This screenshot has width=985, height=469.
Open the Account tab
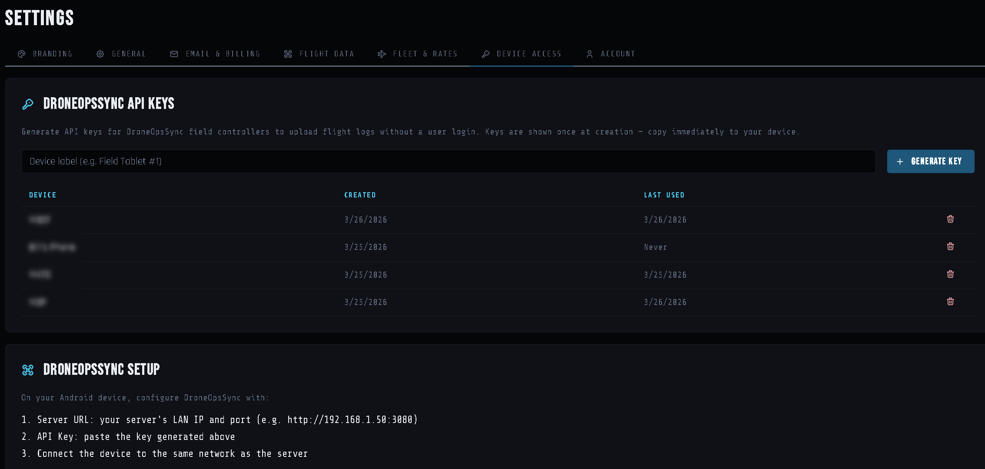611,54
